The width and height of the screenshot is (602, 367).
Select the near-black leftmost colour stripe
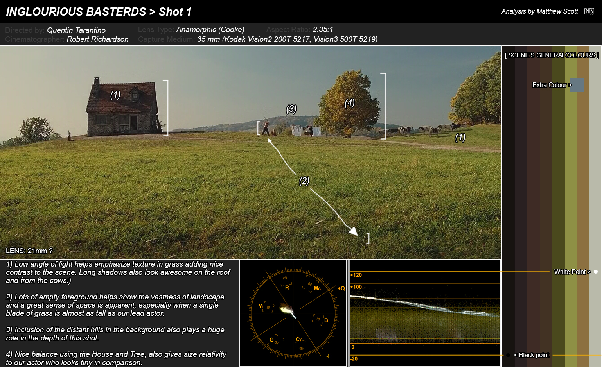pyautogui.click(x=509, y=206)
